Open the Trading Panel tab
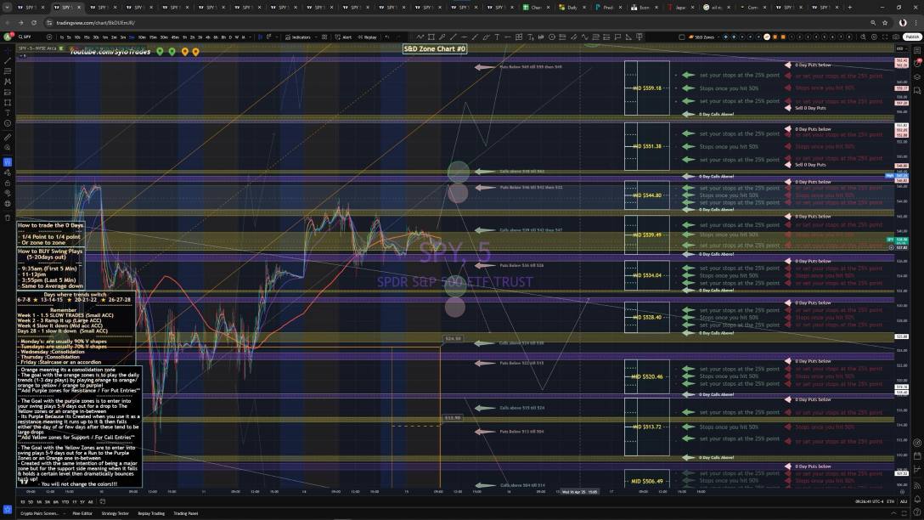This screenshot has height=520, width=924. coord(186,513)
